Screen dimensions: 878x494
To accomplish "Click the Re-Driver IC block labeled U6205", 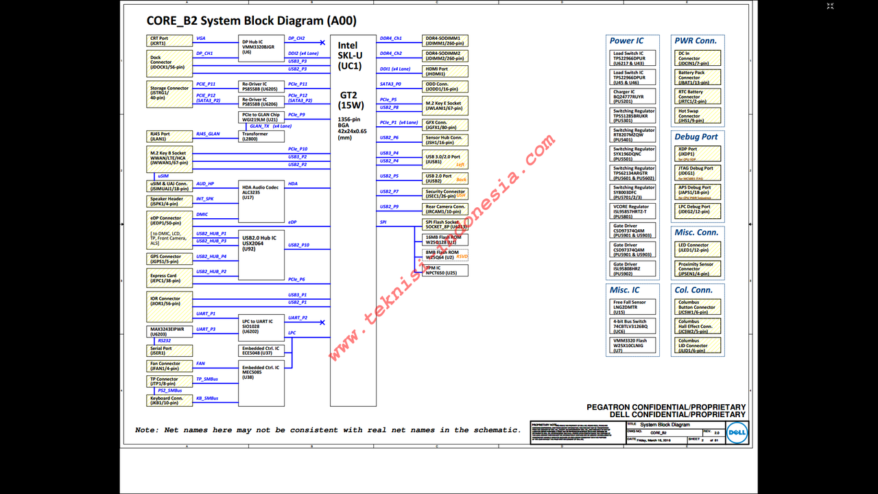I will tap(261, 86).
